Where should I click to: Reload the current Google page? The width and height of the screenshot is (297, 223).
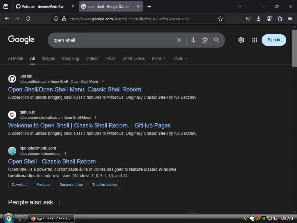pos(28,19)
